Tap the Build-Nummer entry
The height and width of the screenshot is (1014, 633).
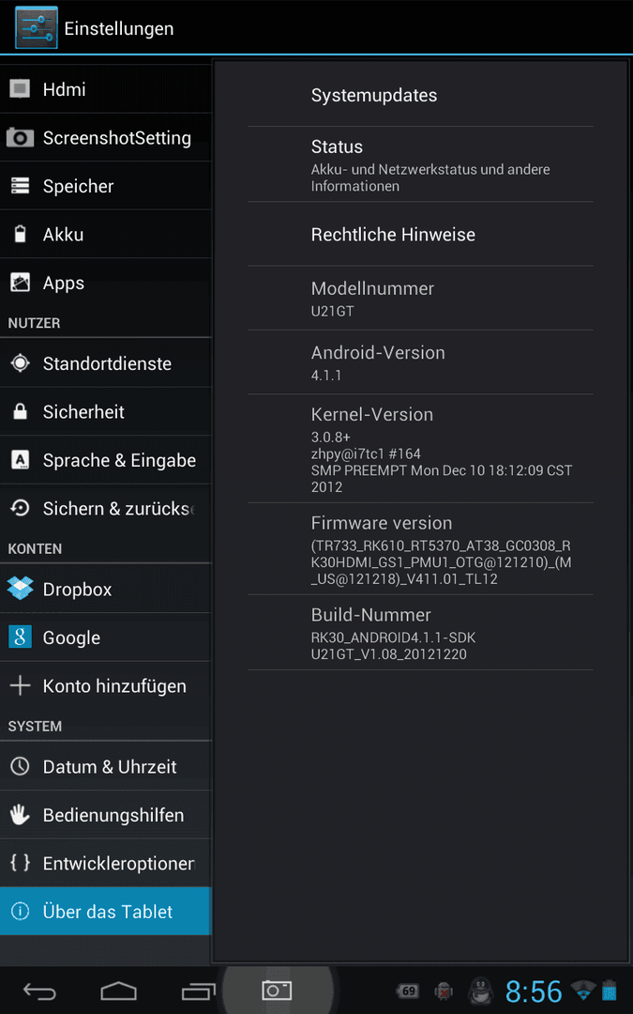pyautogui.click(x=420, y=633)
